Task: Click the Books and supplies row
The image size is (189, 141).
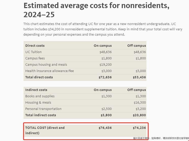Action: pos(40,96)
